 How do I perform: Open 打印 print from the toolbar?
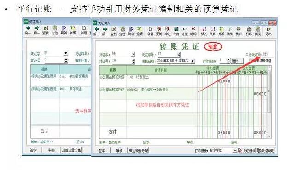point(249,31)
